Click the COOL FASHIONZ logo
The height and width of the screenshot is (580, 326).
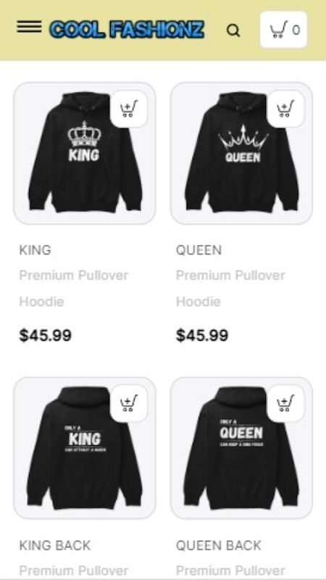click(127, 30)
